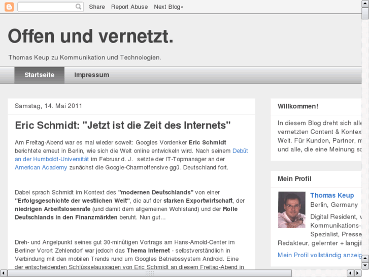Image resolution: width=369 pixels, height=277 pixels.
Task: Click bold phrase starken Exportwirtschaft
Action: (x=198, y=201)
